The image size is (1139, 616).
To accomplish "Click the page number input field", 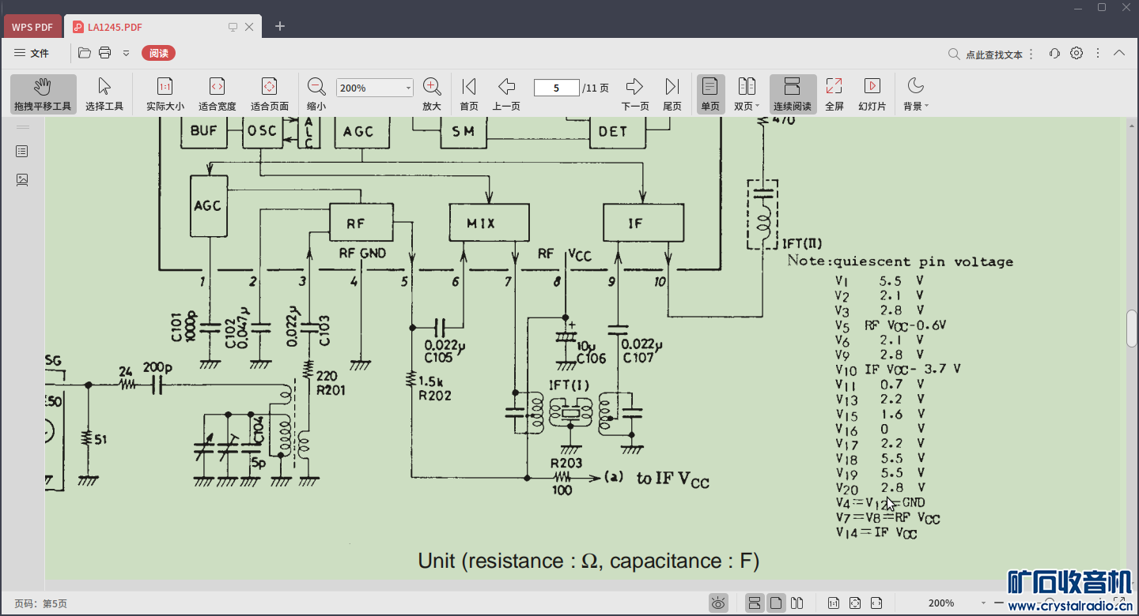I will point(556,88).
